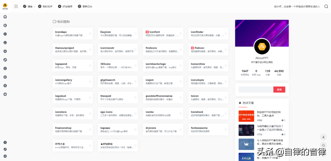This screenshot has width=331, height=161.
Task: Open the goodstuffnononsense site link
Action: (163, 97)
